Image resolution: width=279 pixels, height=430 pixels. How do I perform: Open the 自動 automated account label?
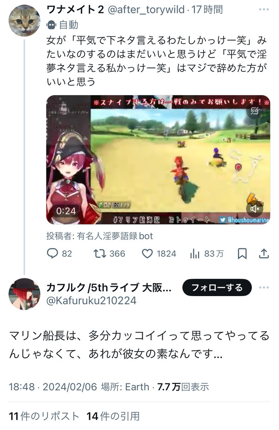click(63, 25)
